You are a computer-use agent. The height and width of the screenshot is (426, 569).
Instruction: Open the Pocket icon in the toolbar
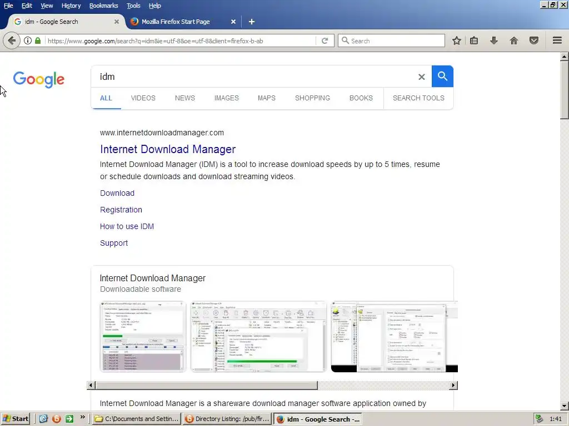534,40
